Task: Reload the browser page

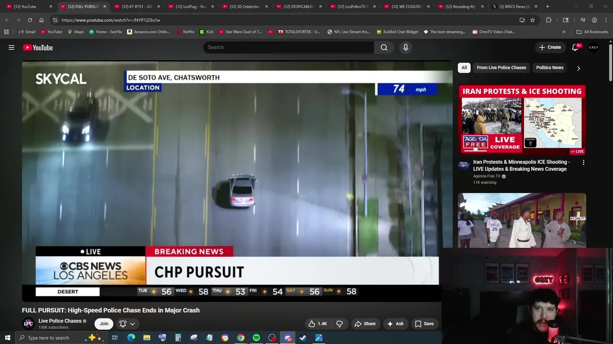Action: (30, 20)
